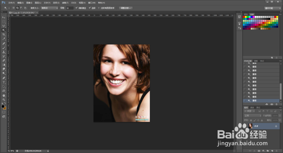The image size is (283, 153).
Task: Select the Eyedropper tool
Action: 4,39
